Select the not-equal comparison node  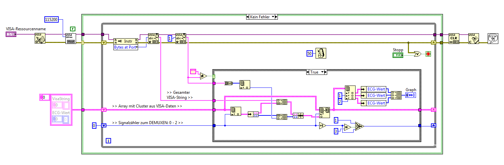point(203,76)
